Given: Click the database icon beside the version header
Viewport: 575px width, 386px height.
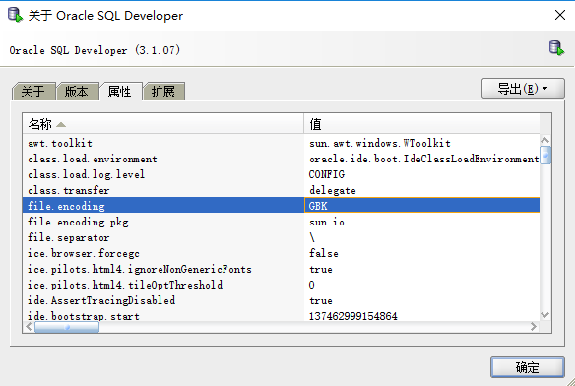Looking at the screenshot, I should (x=556, y=48).
